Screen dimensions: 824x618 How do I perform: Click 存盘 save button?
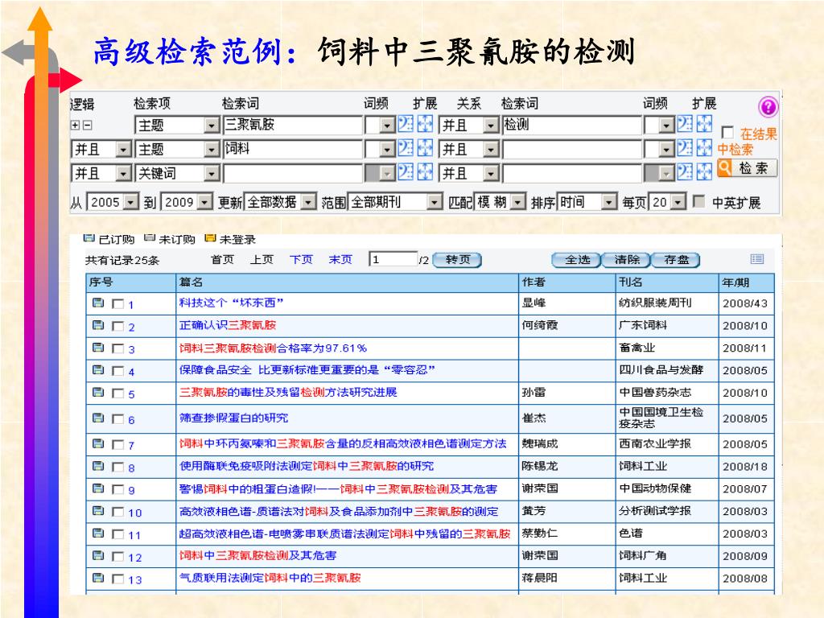click(676, 260)
